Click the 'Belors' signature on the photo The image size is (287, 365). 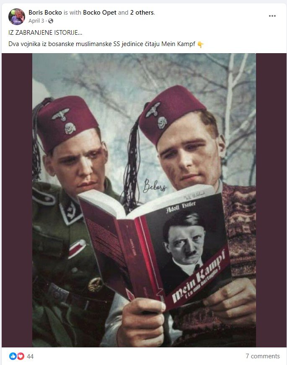point(155,186)
